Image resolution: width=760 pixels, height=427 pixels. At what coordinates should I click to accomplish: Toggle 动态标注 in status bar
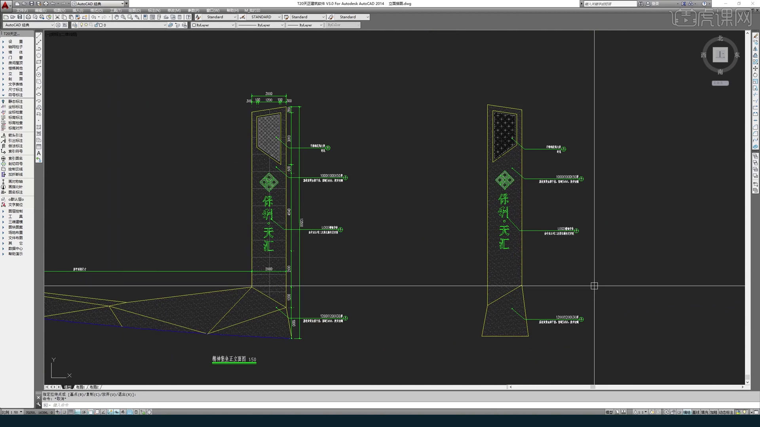(726, 412)
